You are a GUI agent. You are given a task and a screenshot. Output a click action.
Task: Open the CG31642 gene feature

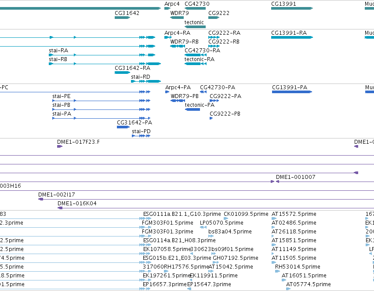click(122, 18)
